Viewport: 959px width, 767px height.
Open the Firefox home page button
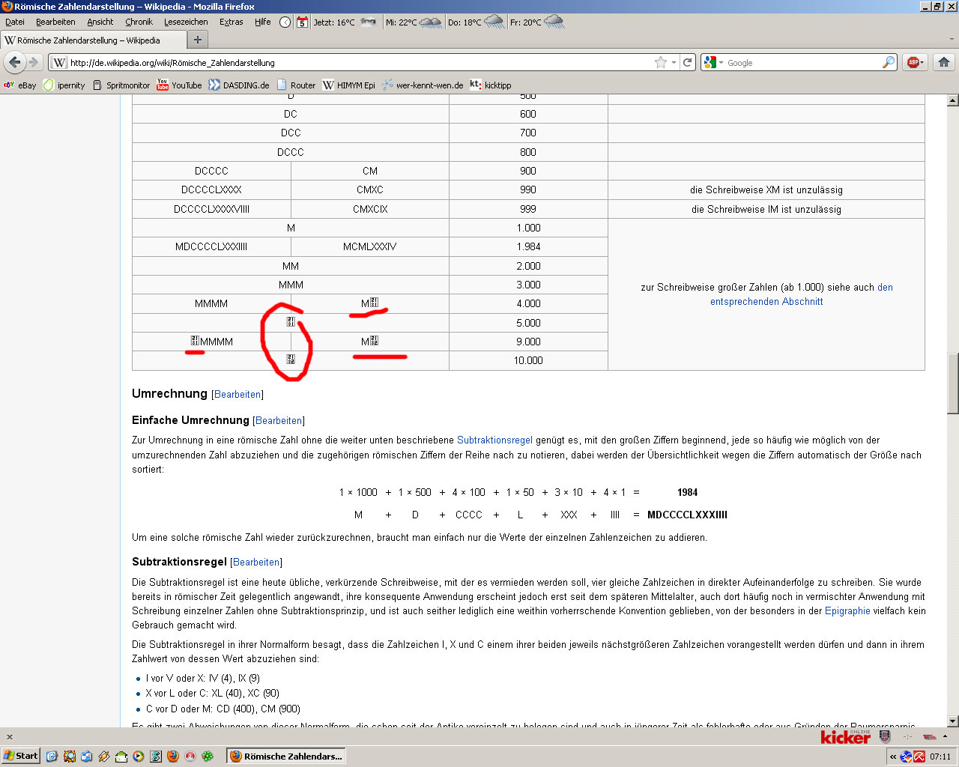944,62
